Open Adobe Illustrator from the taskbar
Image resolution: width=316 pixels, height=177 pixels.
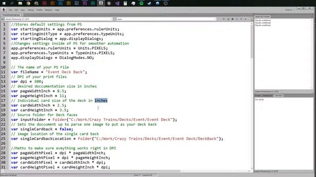pyautogui.click(x=52, y=3)
